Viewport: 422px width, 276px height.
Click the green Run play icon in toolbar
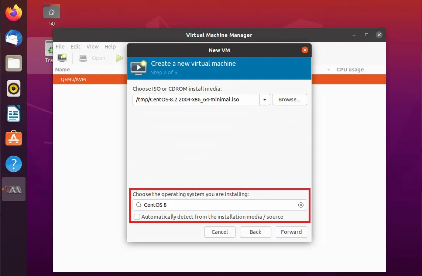(119, 58)
